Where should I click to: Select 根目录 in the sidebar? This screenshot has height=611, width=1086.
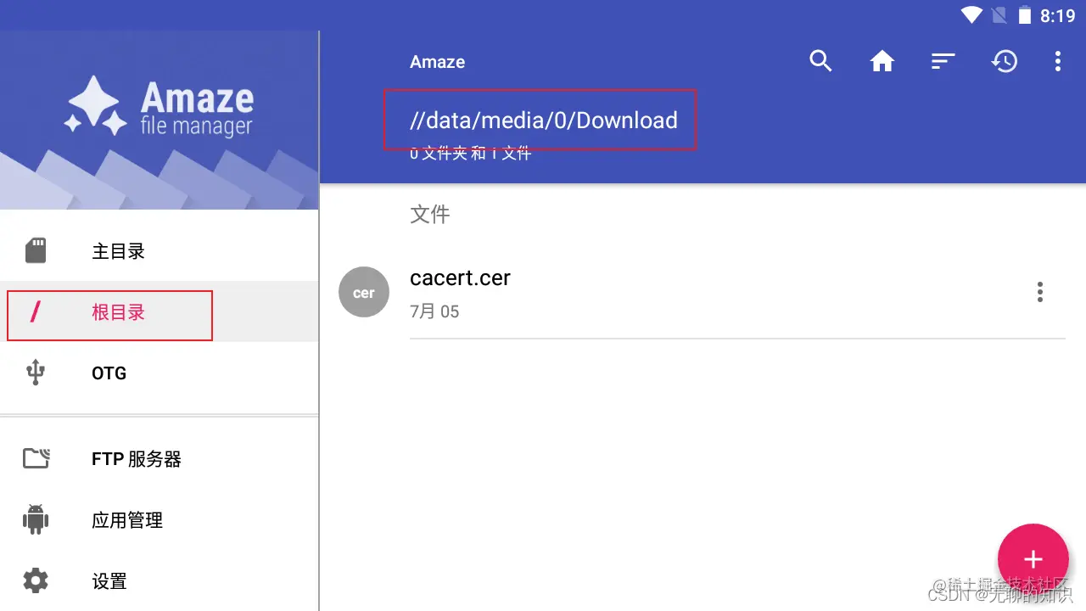[x=160, y=311]
